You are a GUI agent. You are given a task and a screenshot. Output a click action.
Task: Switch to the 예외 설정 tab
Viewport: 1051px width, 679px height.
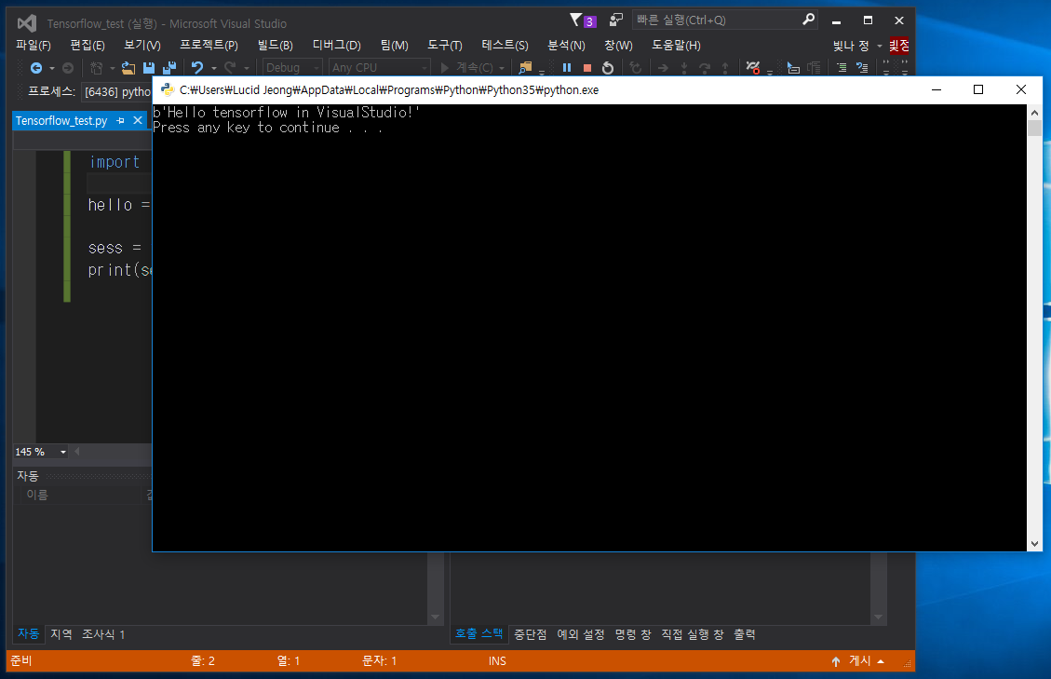pos(581,634)
